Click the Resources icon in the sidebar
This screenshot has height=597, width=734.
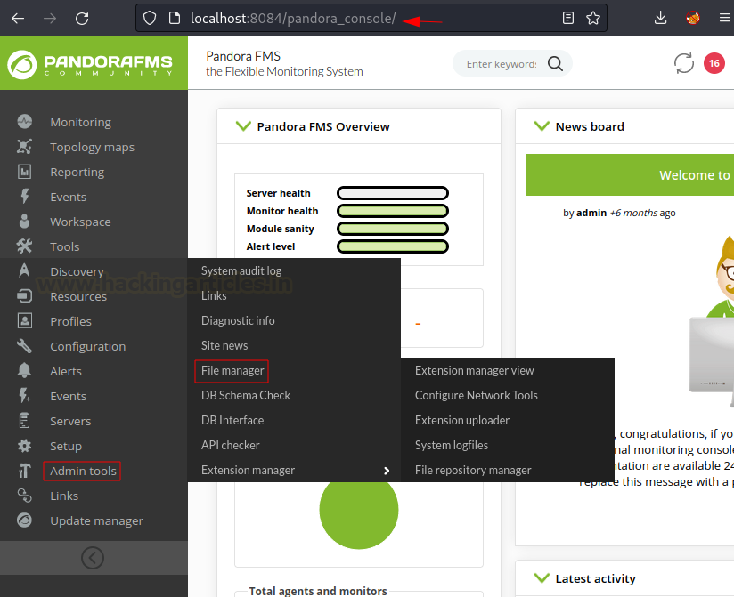point(24,296)
